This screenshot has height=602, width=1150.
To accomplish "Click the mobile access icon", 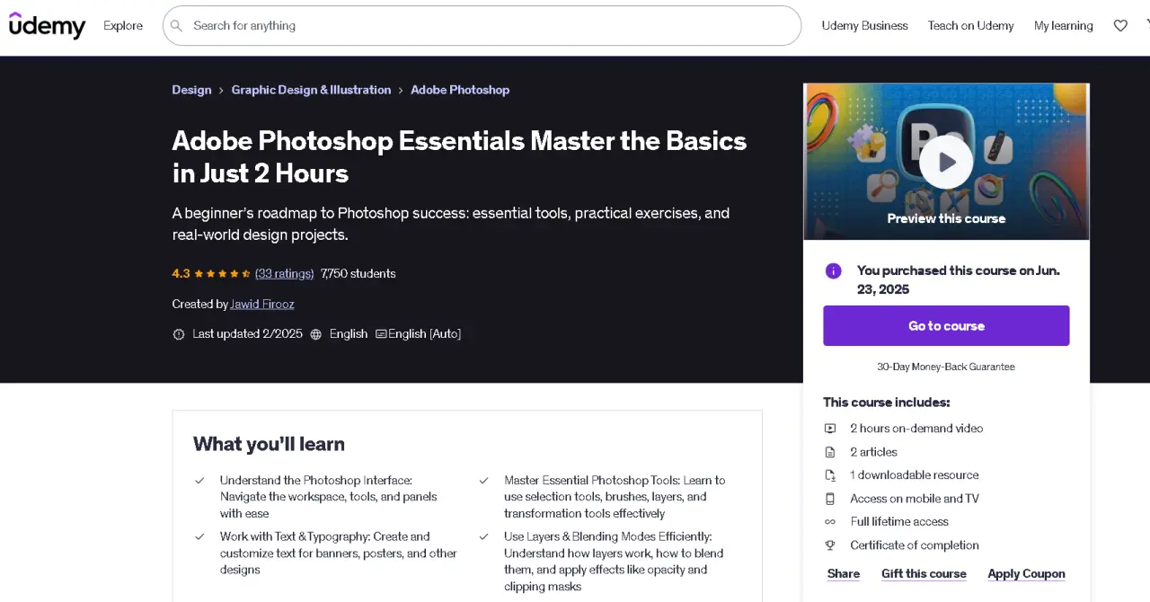I will pos(830,499).
